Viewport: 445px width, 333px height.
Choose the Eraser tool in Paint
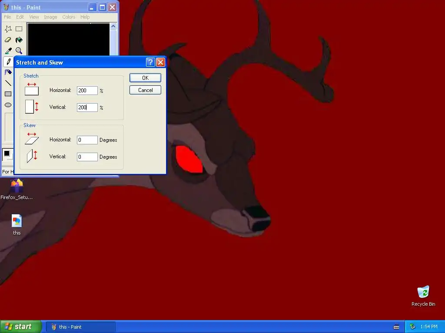tap(8, 40)
